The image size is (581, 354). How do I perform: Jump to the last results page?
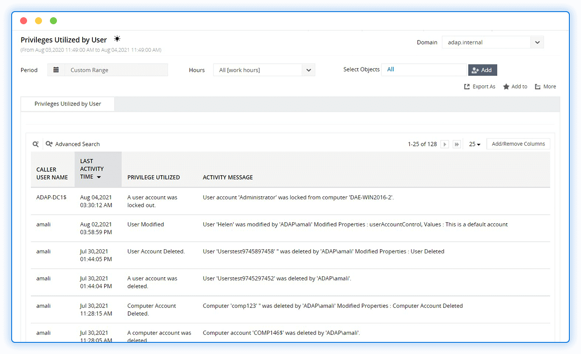(x=456, y=144)
